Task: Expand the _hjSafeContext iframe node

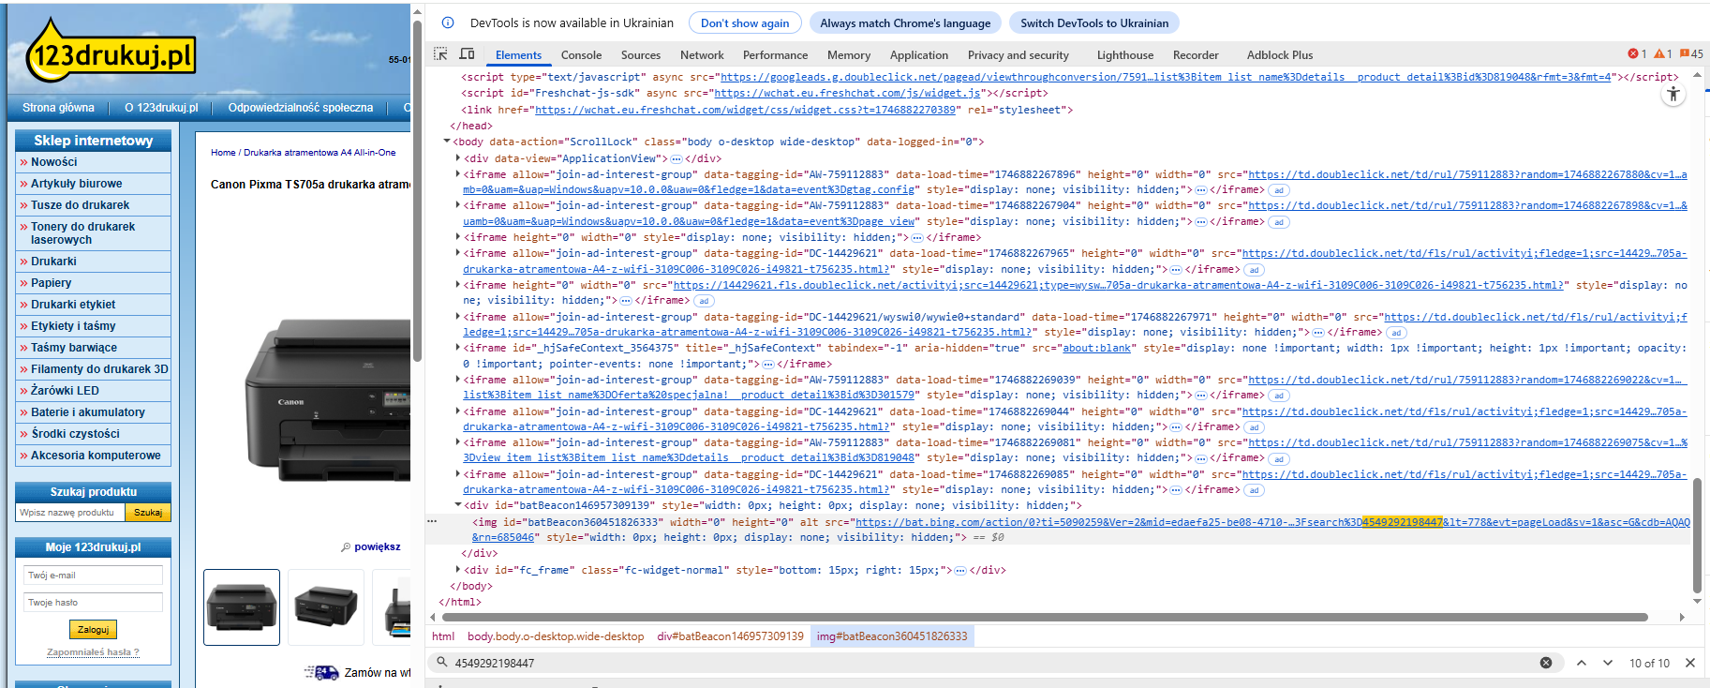Action: tap(458, 348)
